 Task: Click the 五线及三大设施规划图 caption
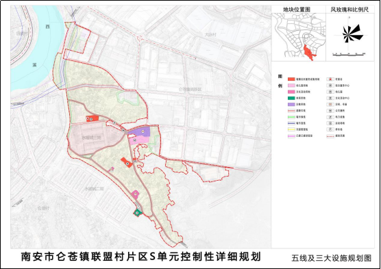(332, 258)
